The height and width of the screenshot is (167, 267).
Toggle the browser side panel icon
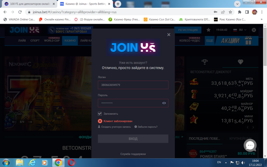tap(247, 12)
